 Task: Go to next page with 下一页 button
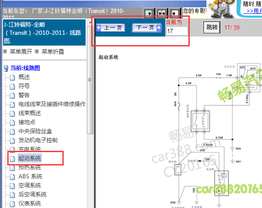[x=147, y=28]
